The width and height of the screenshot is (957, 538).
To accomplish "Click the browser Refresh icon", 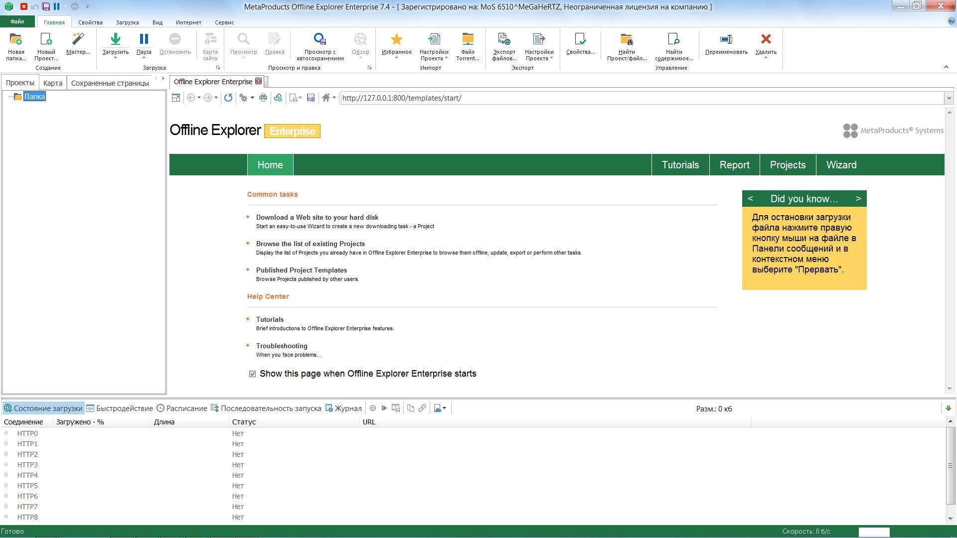I will (x=228, y=98).
